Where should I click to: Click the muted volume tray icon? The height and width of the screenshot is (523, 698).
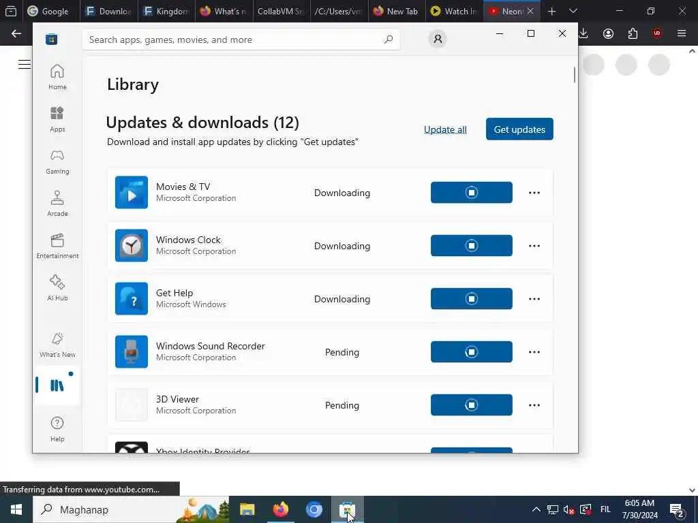click(x=568, y=509)
